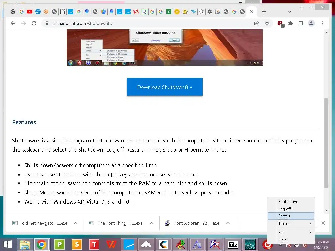This screenshot has height=251, width=335.
Task: Reload the bandisoft page
Action: coord(34,23)
